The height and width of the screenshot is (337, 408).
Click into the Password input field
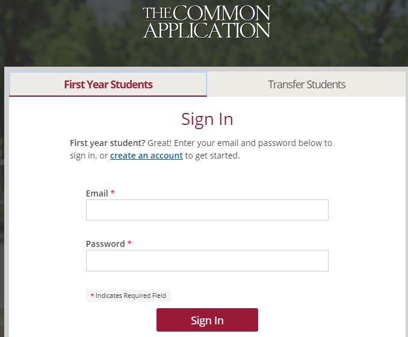point(207,261)
